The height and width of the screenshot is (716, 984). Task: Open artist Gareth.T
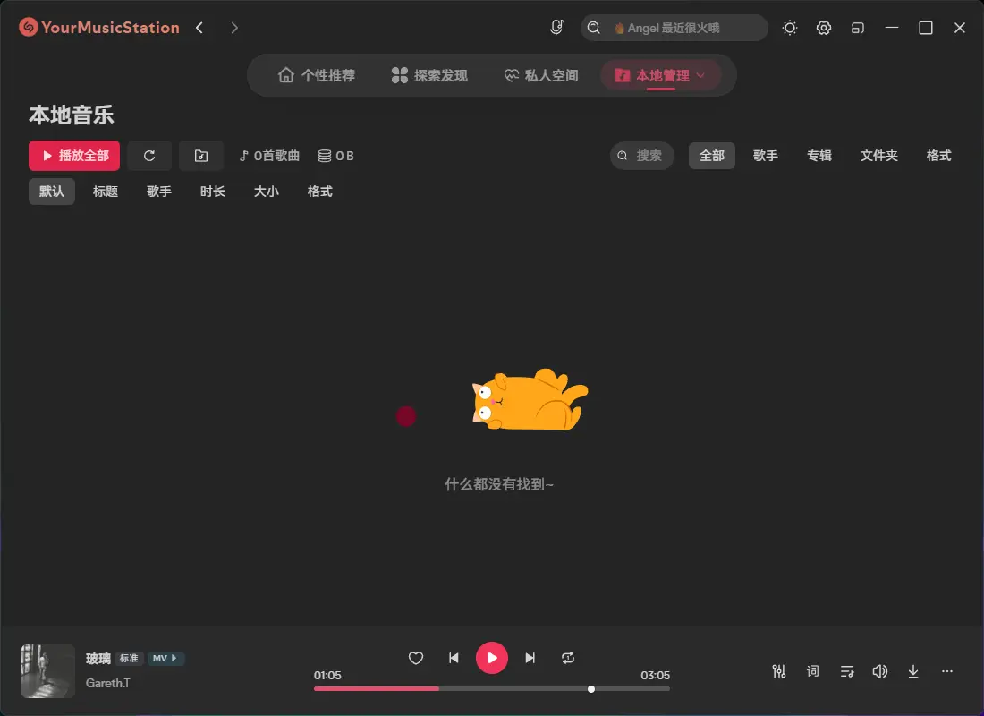pos(108,683)
